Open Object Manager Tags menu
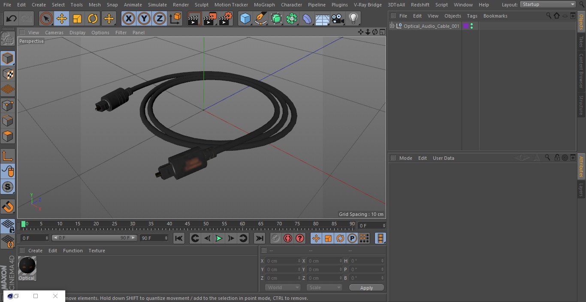Screen dimensions: 586x302 pos(472,16)
